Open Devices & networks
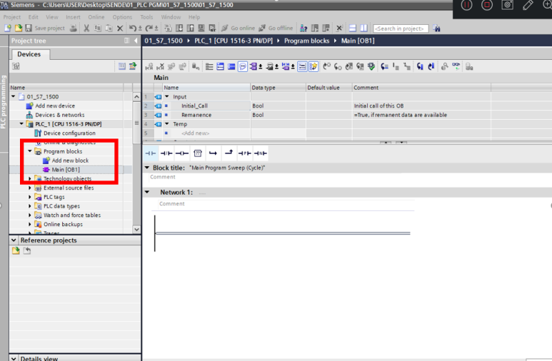 [x=60, y=115]
